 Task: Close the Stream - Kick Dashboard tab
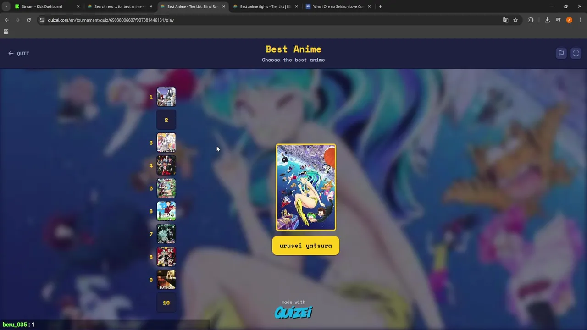[78, 6]
